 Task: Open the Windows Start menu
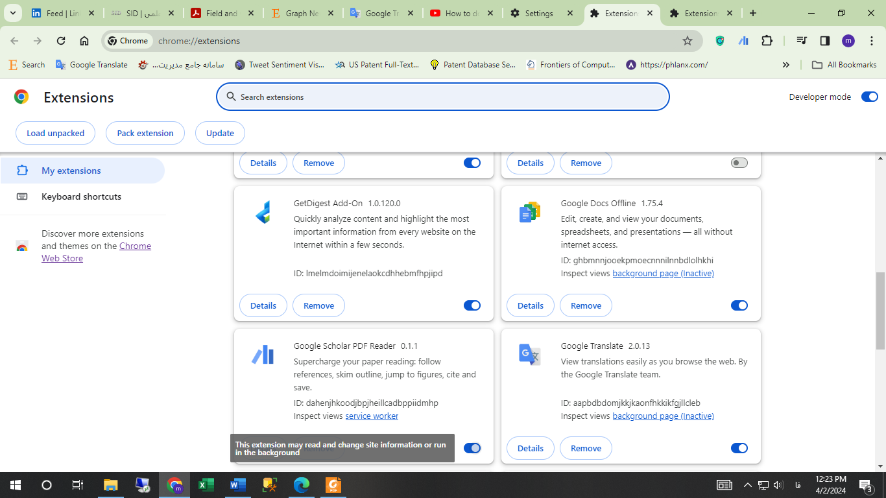pos(15,485)
